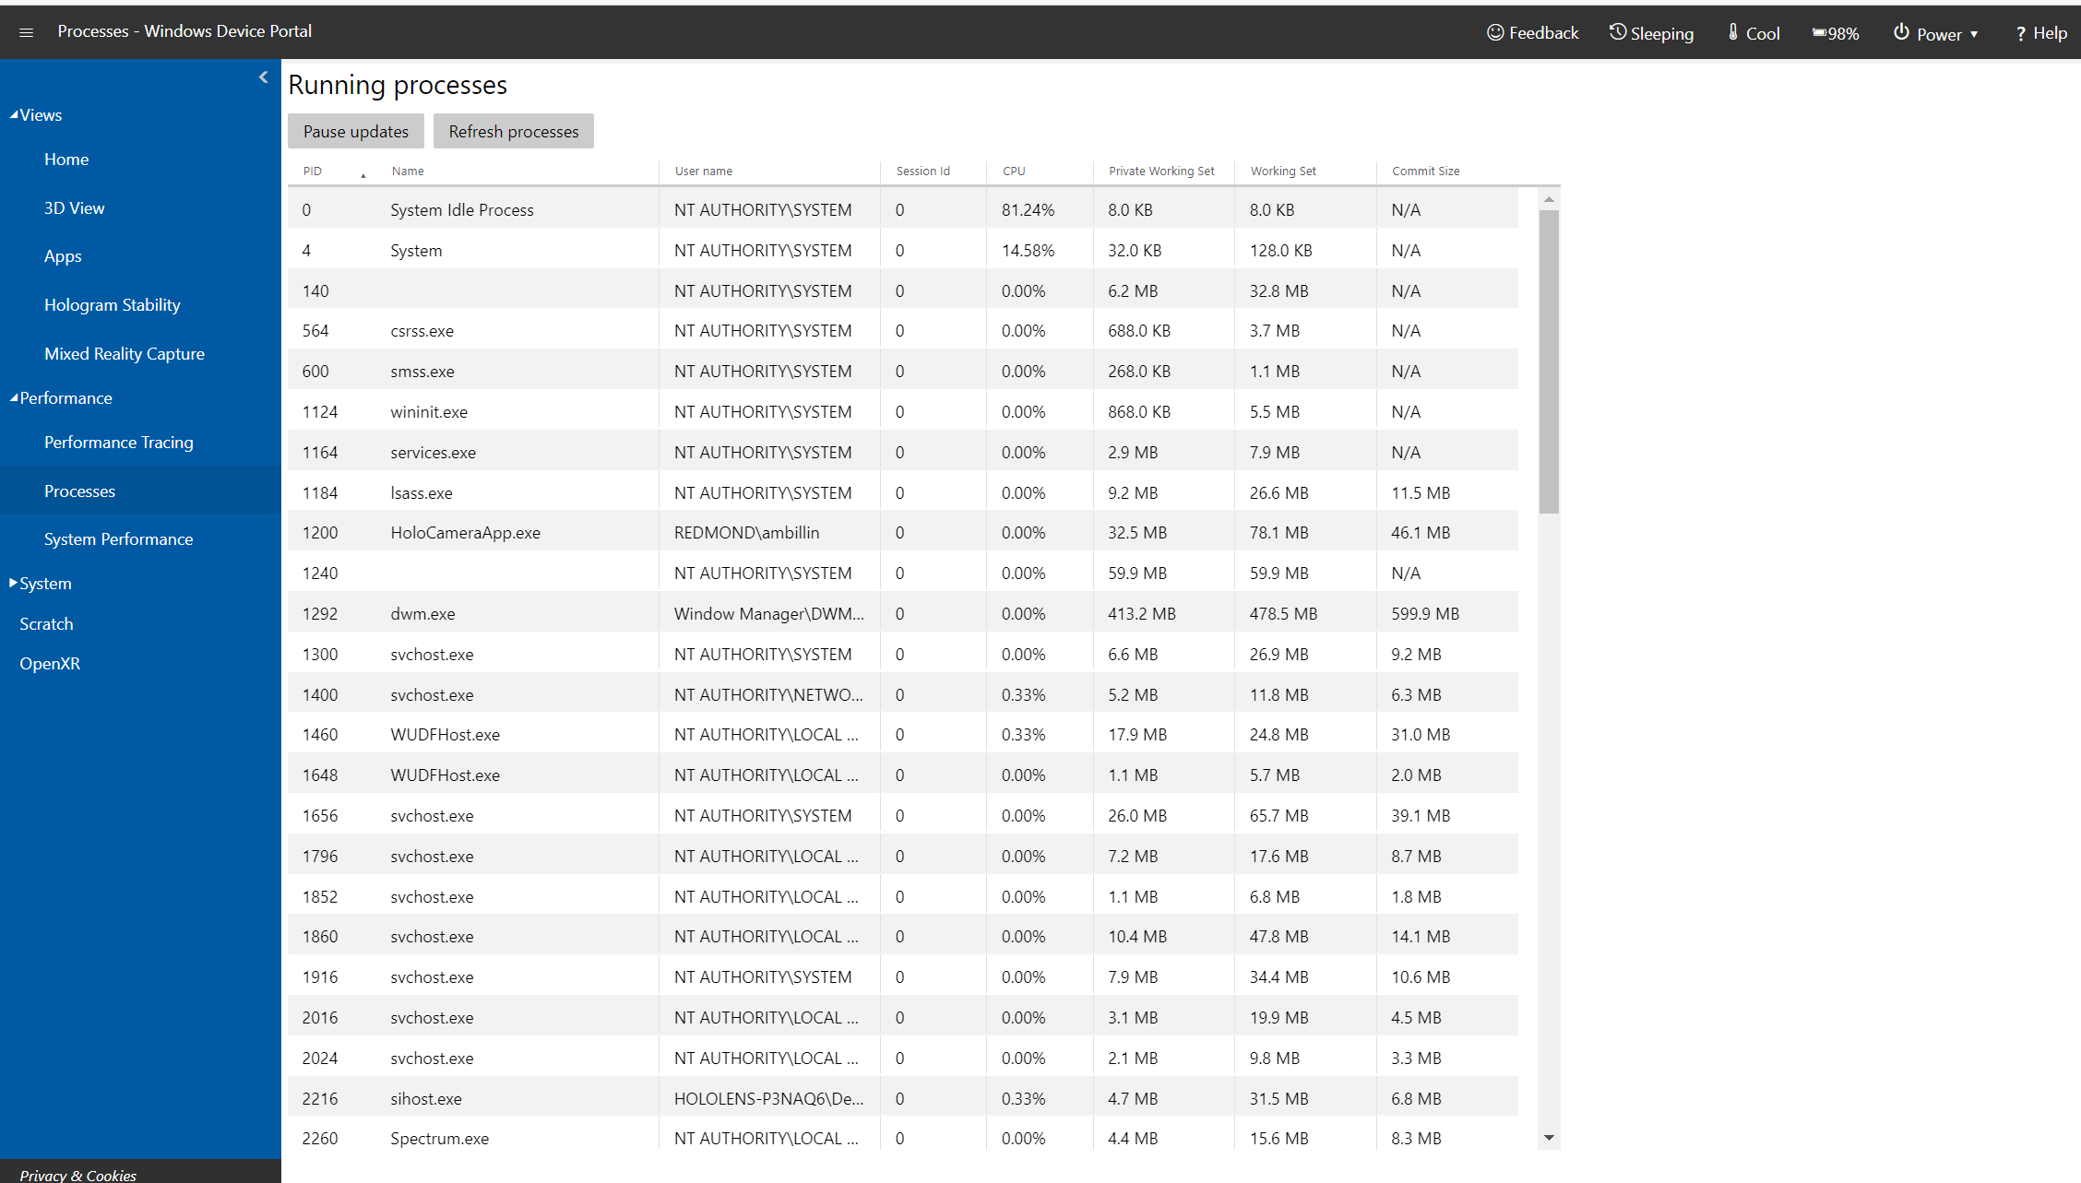The image size is (2081, 1183).
Task: Click the hamburger menu icon
Action: pyautogui.click(x=26, y=31)
